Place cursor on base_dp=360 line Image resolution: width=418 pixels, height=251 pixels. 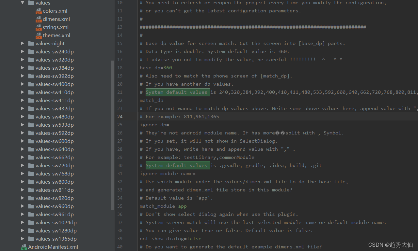(156, 68)
